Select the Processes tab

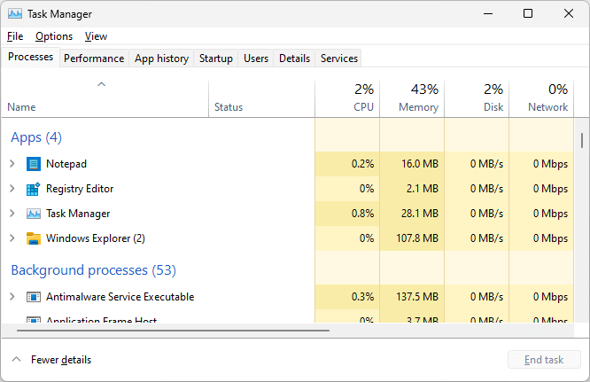(x=30, y=58)
